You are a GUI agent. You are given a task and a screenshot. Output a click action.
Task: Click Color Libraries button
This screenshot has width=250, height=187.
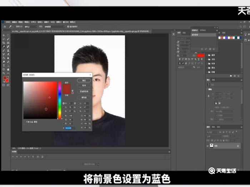(84, 97)
